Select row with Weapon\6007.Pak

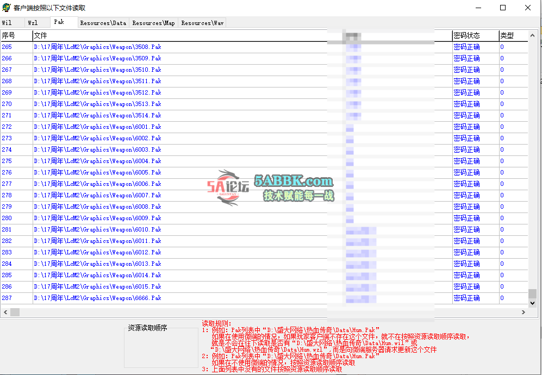(x=264, y=195)
